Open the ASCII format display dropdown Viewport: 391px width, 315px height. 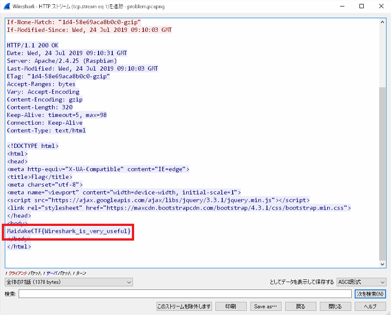click(361, 282)
